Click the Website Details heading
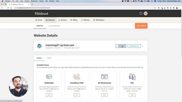Viewport: 182px width, 102px height. [x=45, y=35]
